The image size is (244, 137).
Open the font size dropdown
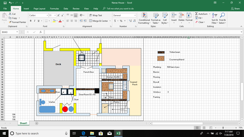point(55,15)
